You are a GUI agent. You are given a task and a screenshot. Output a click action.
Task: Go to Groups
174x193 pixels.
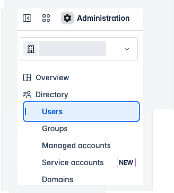[55, 128]
